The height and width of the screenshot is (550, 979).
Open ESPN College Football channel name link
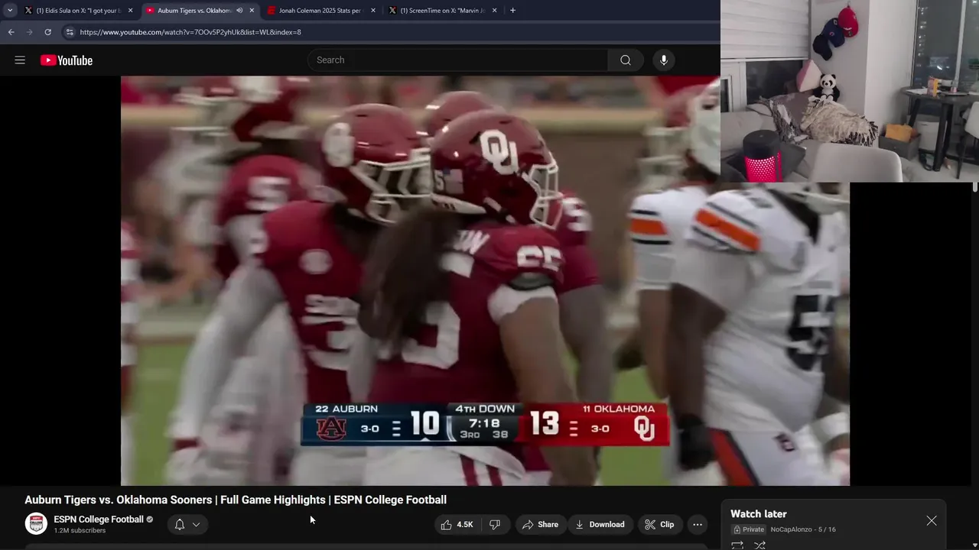point(99,519)
